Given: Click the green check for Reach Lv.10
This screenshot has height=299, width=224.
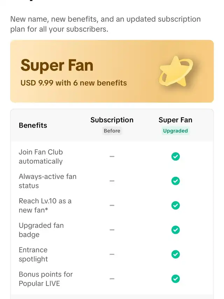Looking at the screenshot, I should pyautogui.click(x=175, y=205).
